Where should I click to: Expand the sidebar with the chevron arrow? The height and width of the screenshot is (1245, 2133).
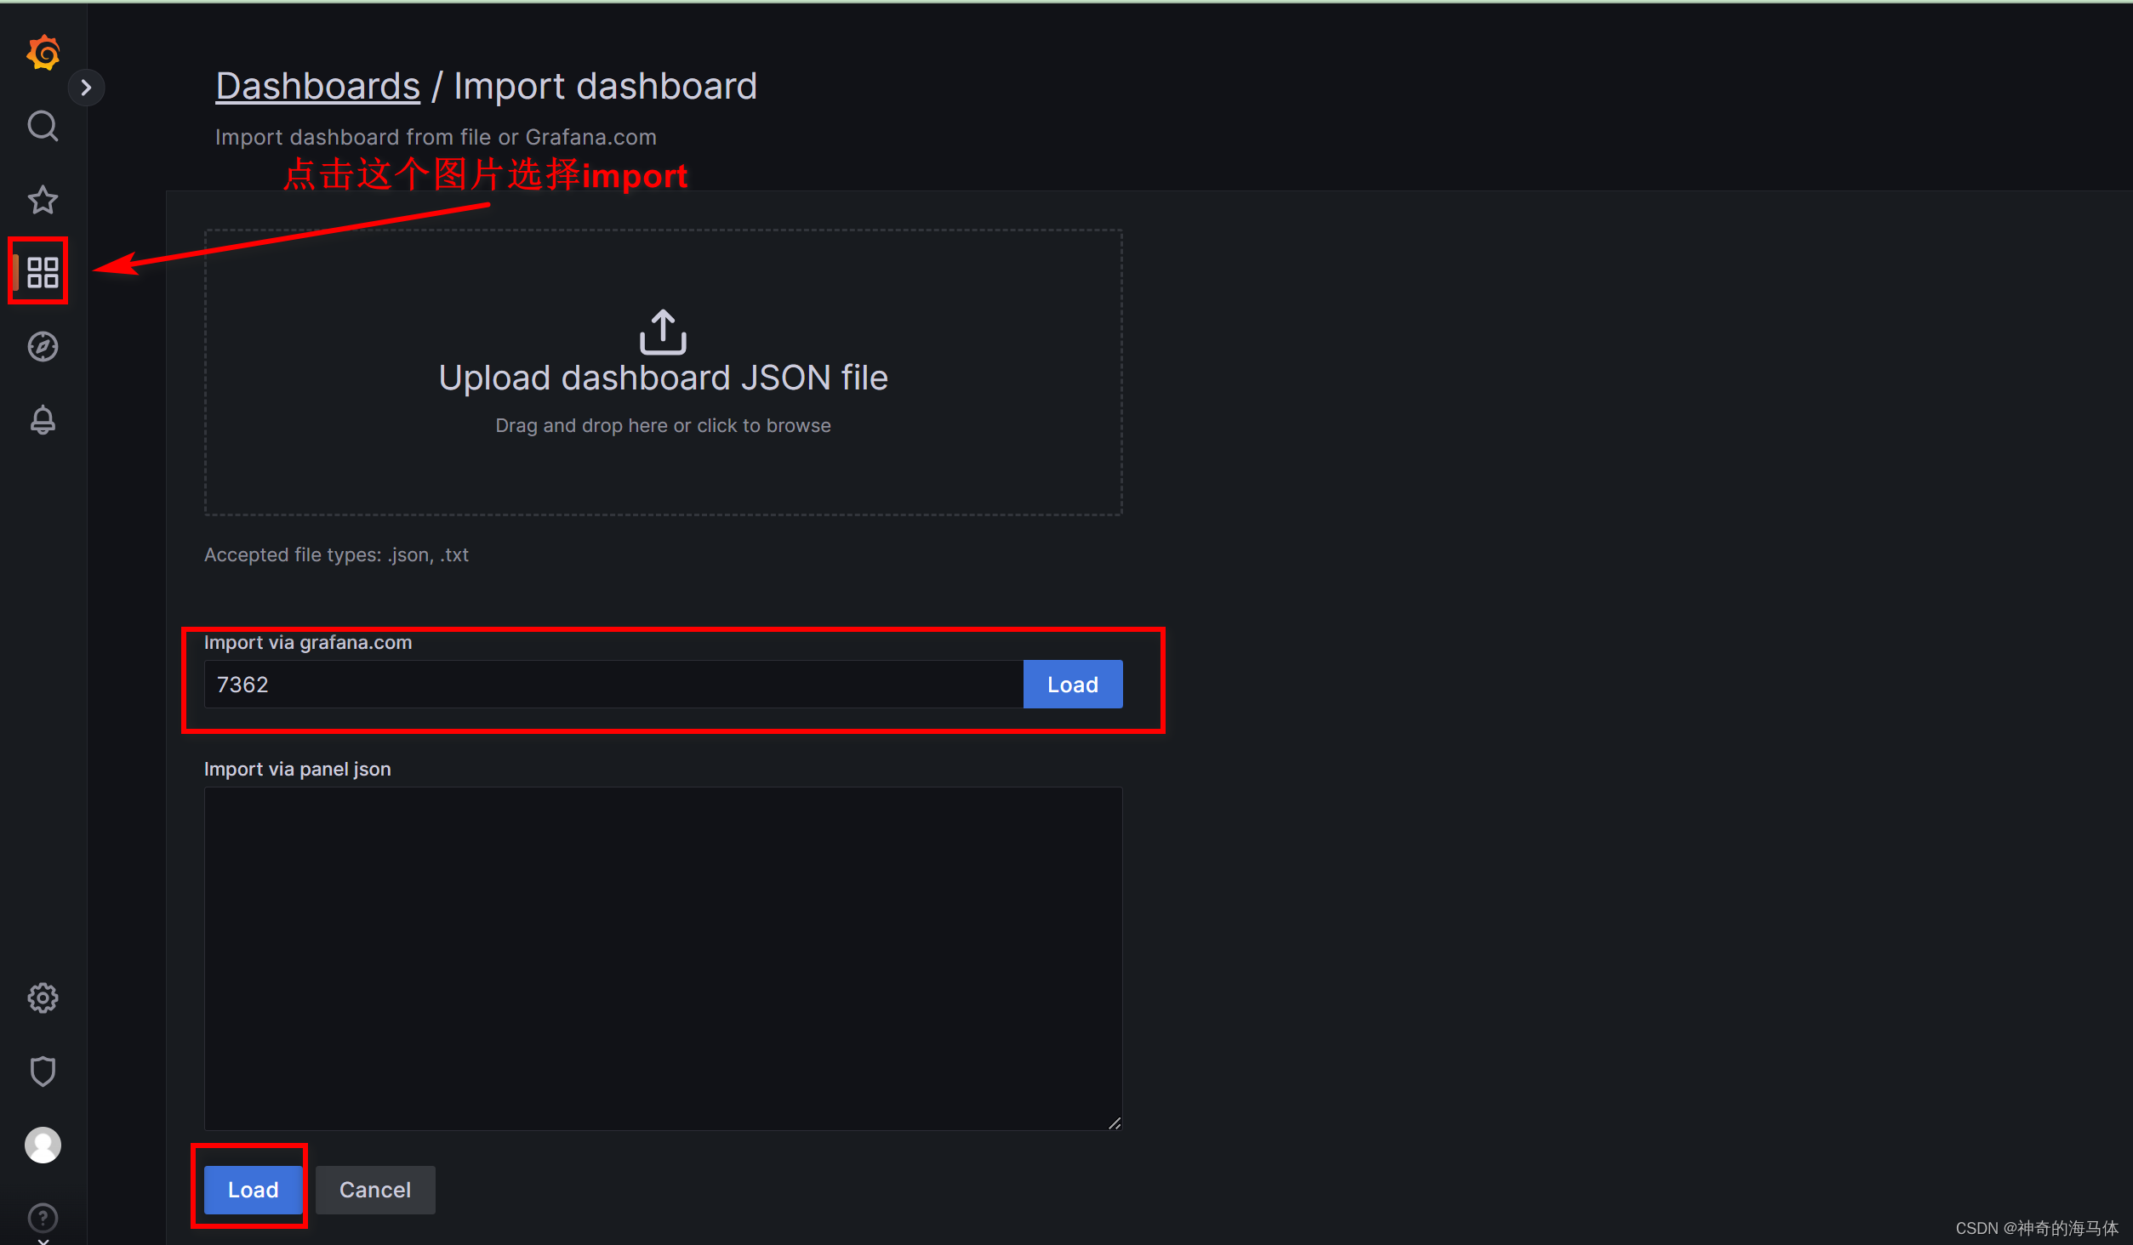86,87
